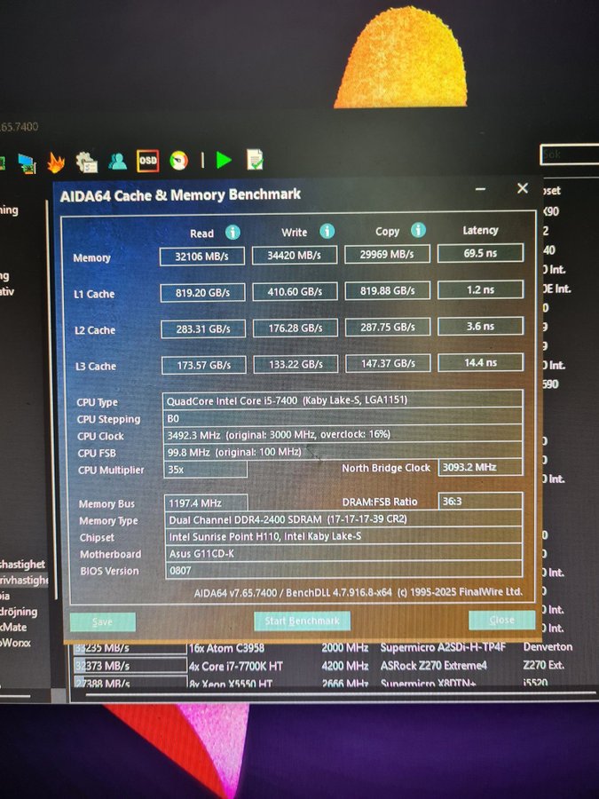The width and height of the screenshot is (599, 799).
Task: Click the Z270 Ext. chipset cell
Action: pyautogui.click(x=543, y=664)
